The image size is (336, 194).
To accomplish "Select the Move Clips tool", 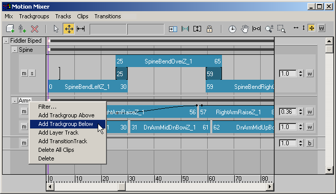I will tap(69, 28).
